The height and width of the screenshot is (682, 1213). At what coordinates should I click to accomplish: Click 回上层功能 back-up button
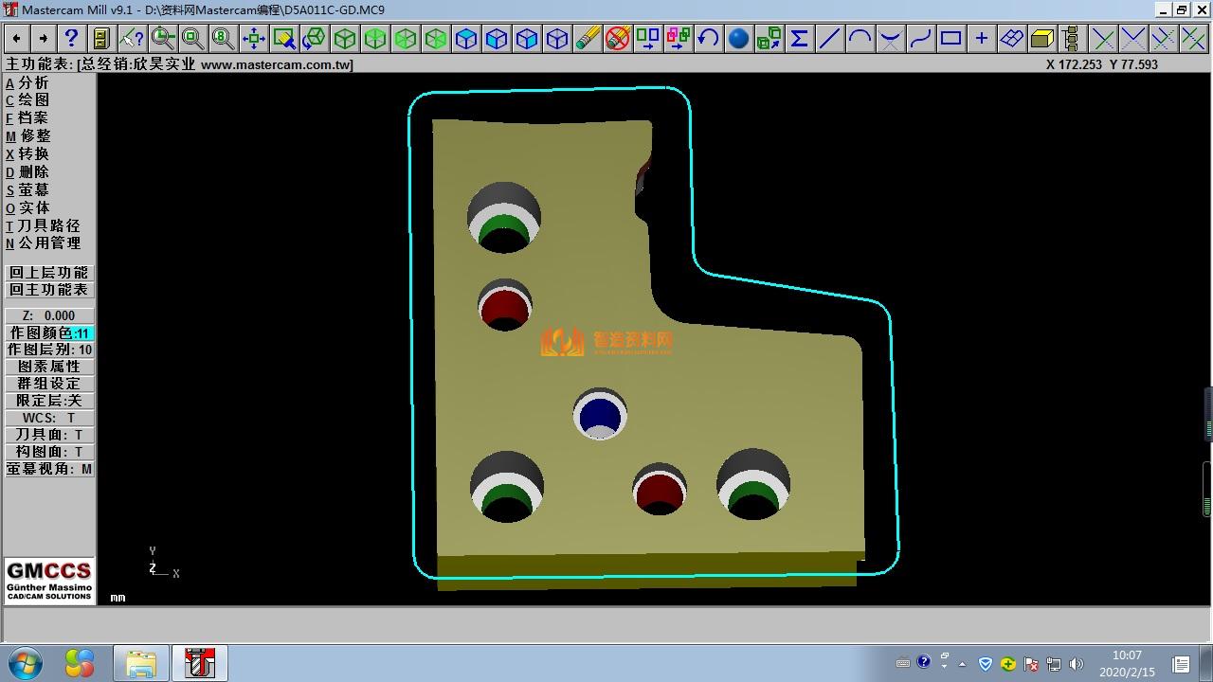click(49, 273)
